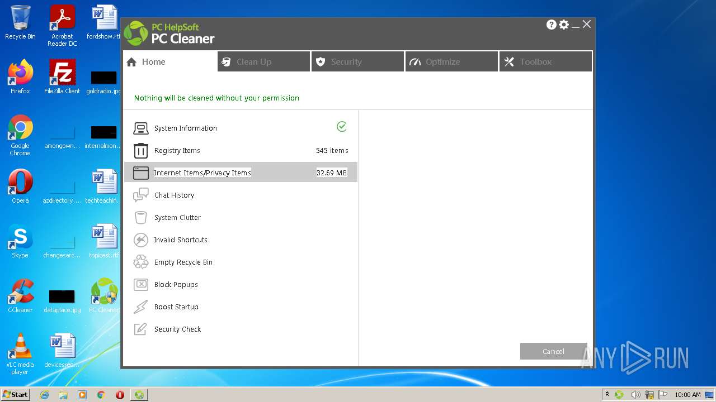
Task: Switch to the Security tab
Action: tap(358, 62)
